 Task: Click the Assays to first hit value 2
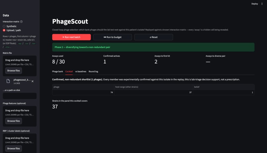[156, 62]
